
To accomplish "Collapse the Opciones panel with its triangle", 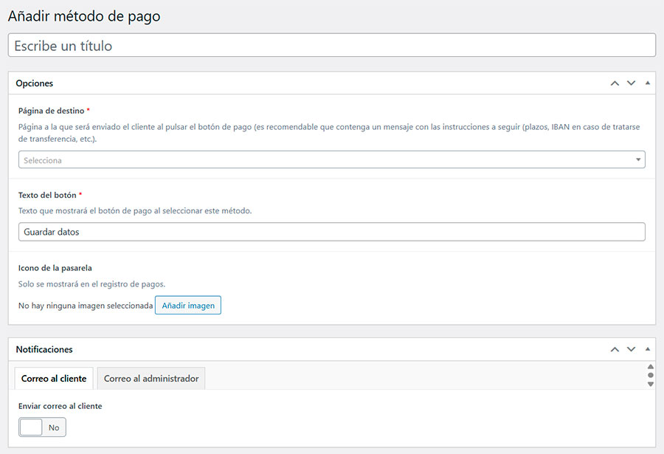I will click(x=648, y=83).
